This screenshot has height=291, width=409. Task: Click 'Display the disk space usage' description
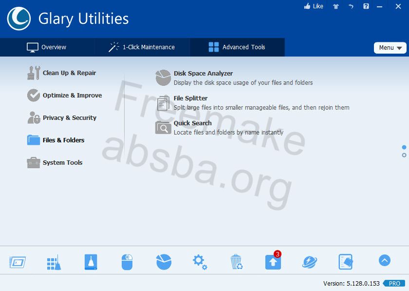[x=243, y=83]
